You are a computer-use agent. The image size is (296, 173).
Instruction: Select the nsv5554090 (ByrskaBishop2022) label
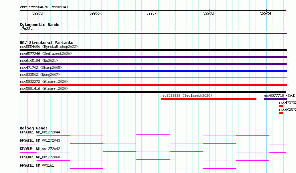coord(49,47)
